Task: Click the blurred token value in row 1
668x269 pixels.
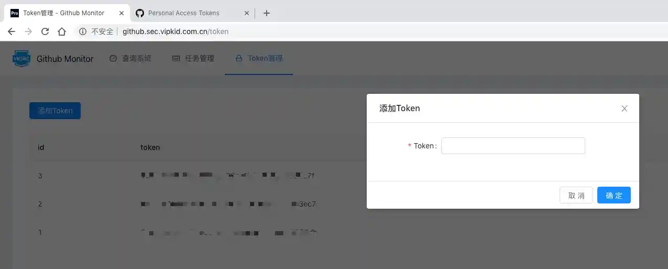Action: click(229, 232)
